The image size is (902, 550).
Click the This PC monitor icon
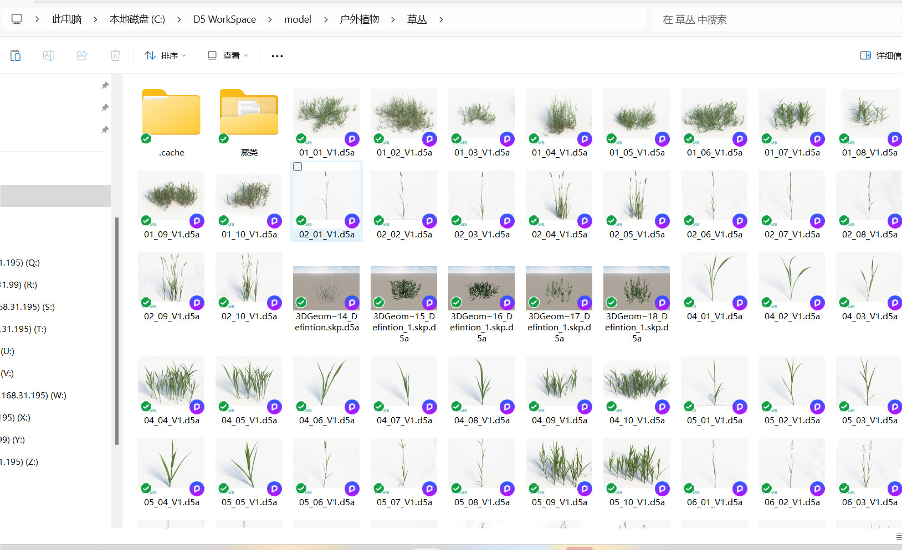[17, 19]
